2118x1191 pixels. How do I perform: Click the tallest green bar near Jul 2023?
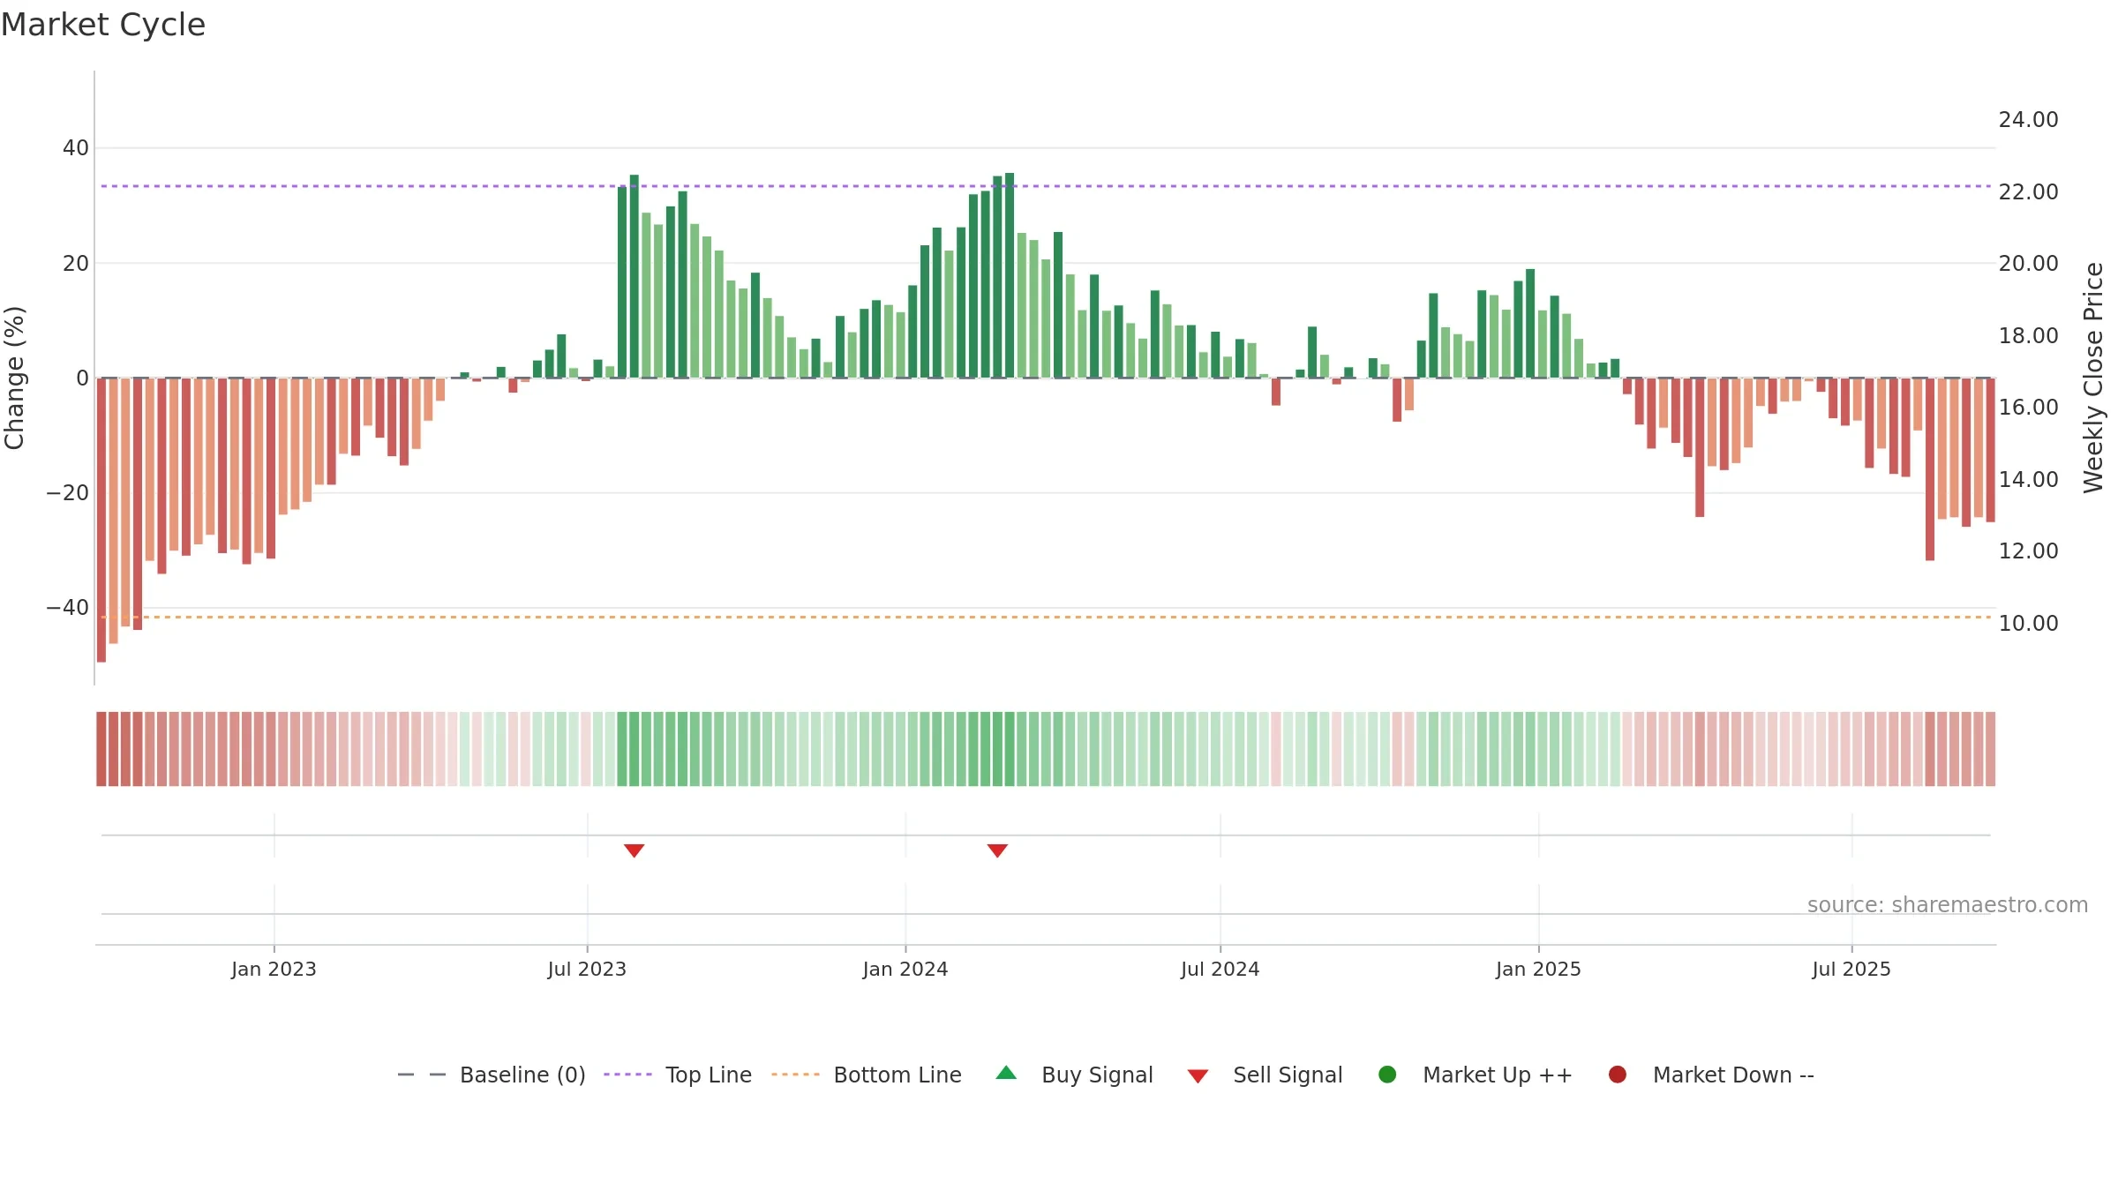coord(634,276)
